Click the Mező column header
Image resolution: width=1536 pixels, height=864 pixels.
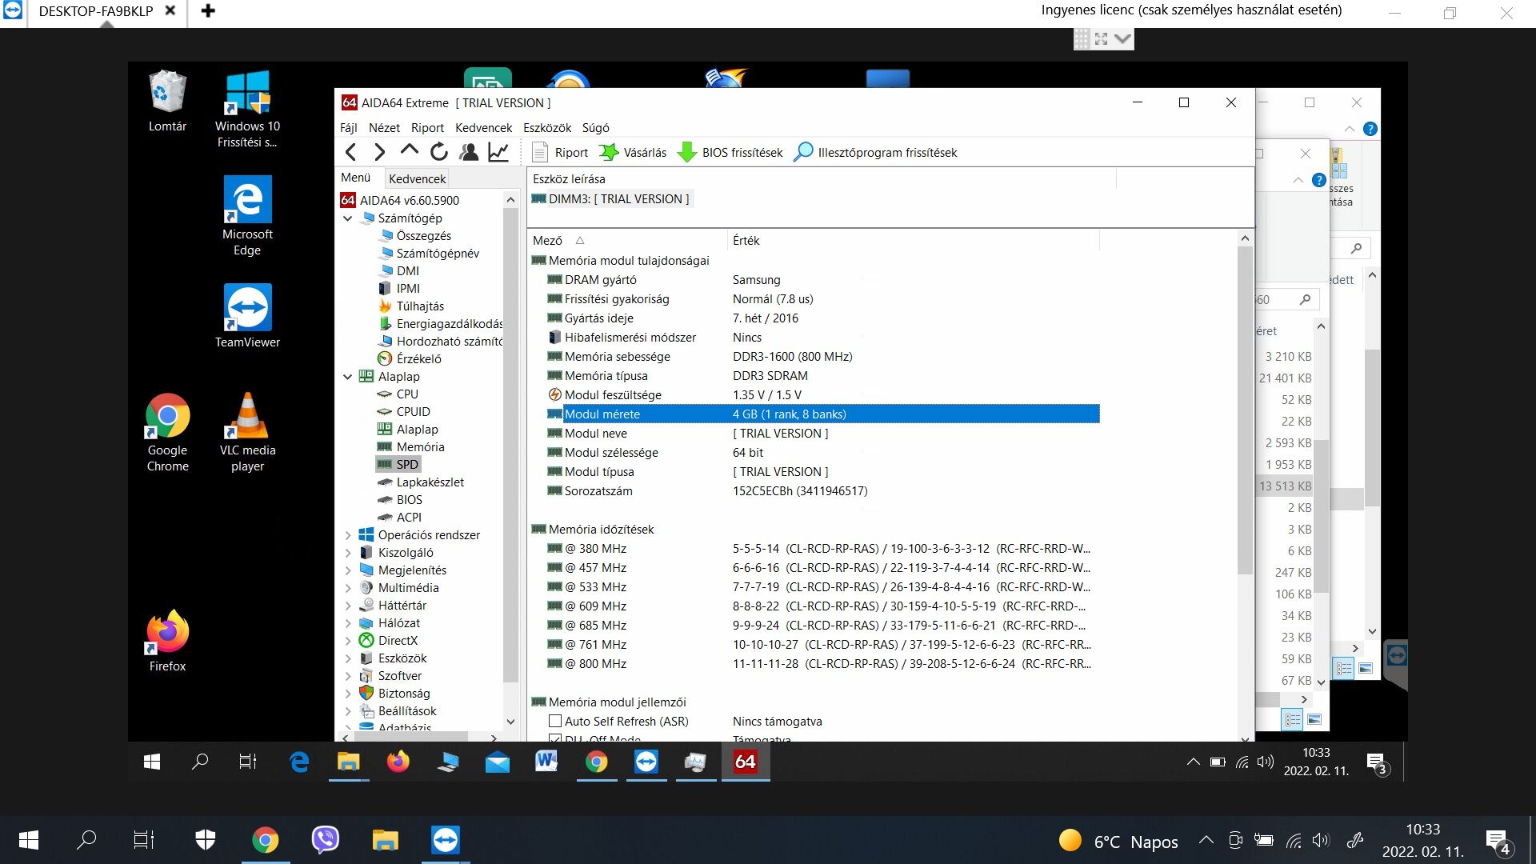click(x=548, y=240)
